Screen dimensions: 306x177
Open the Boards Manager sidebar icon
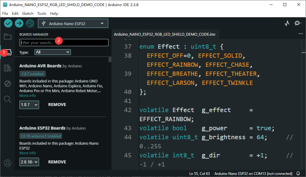8,52
